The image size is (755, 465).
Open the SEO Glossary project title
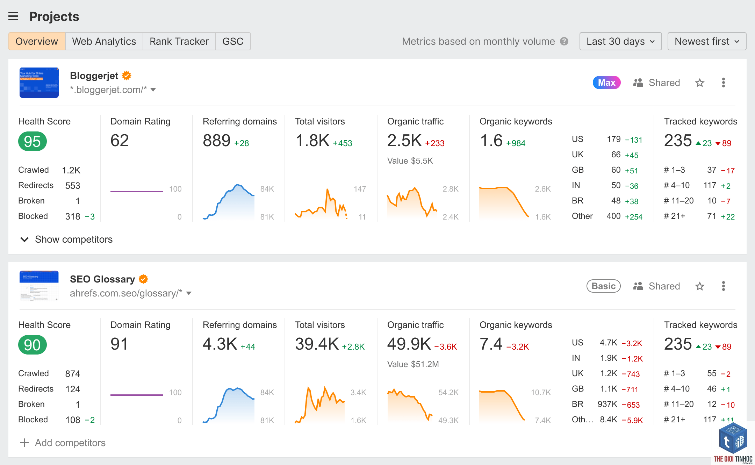[x=102, y=279]
